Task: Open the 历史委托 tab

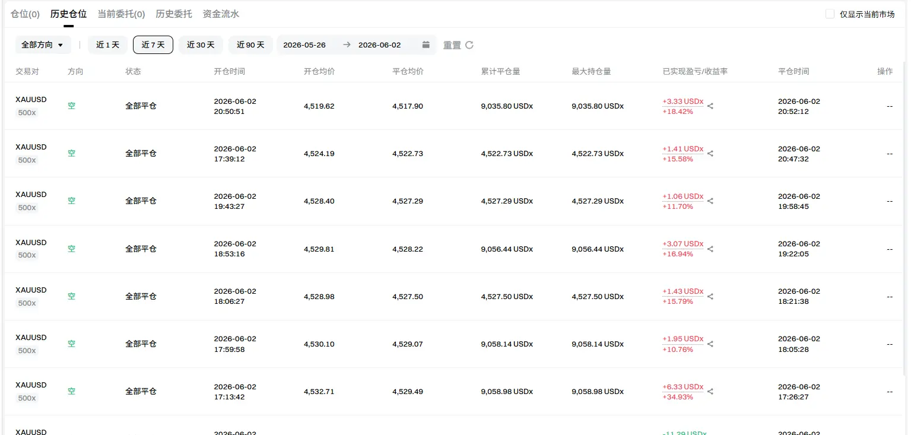Action: (x=173, y=14)
